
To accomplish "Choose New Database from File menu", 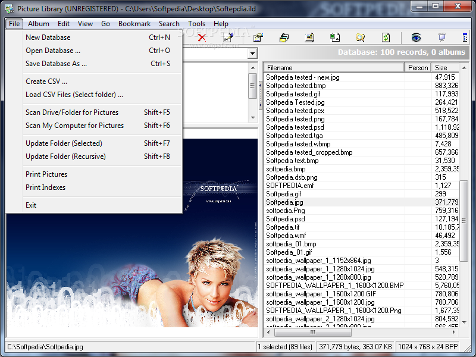I will tap(94, 37).
